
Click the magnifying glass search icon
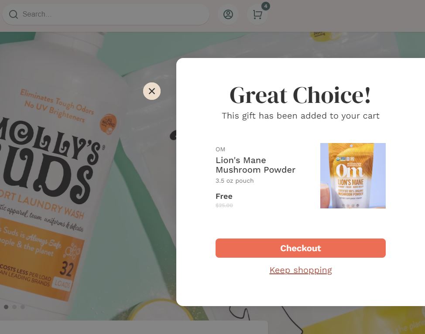[x=13, y=14]
